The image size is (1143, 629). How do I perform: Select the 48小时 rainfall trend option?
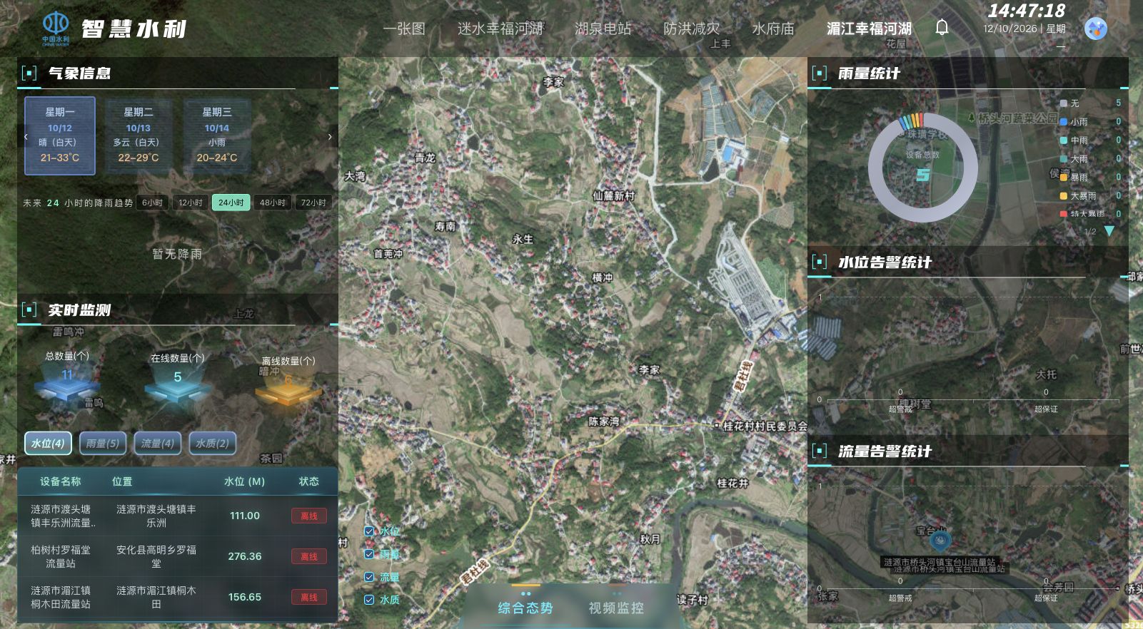point(272,203)
